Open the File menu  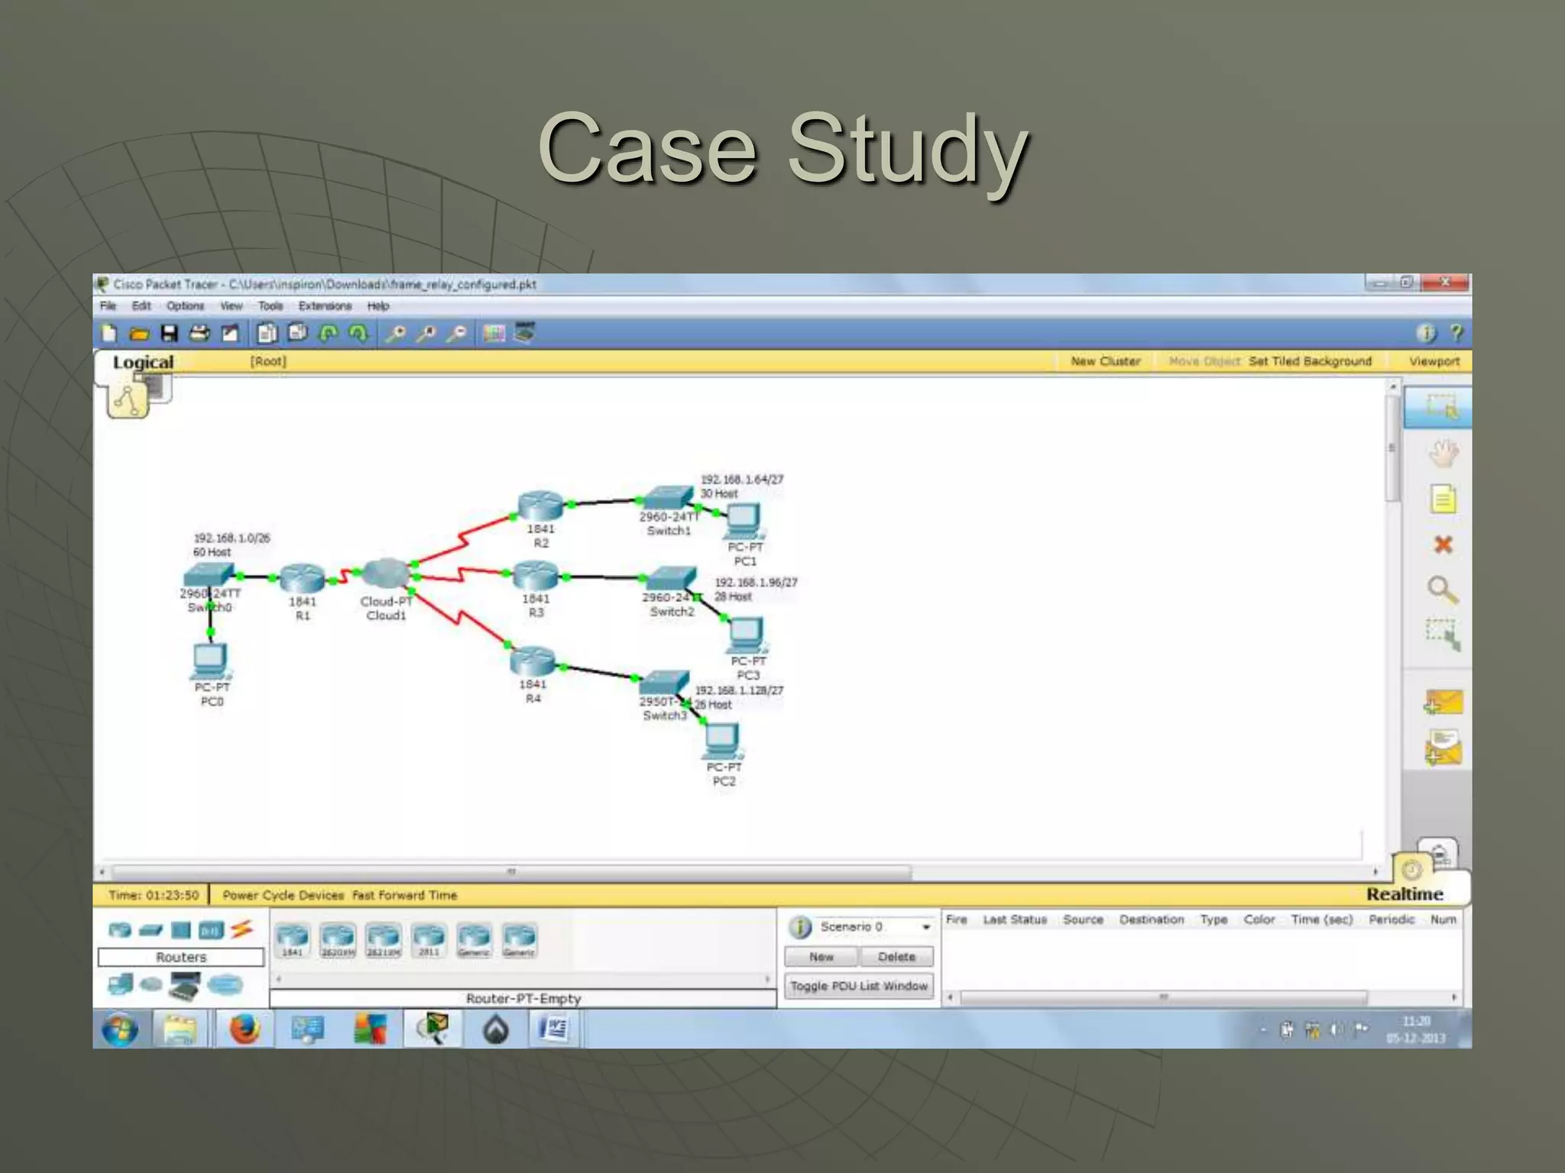point(108,306)
